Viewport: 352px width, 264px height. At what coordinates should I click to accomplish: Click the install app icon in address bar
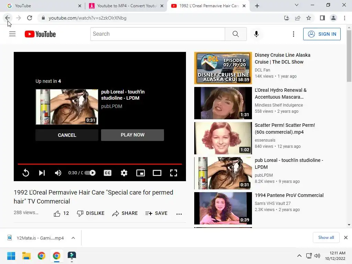(286, 18)
